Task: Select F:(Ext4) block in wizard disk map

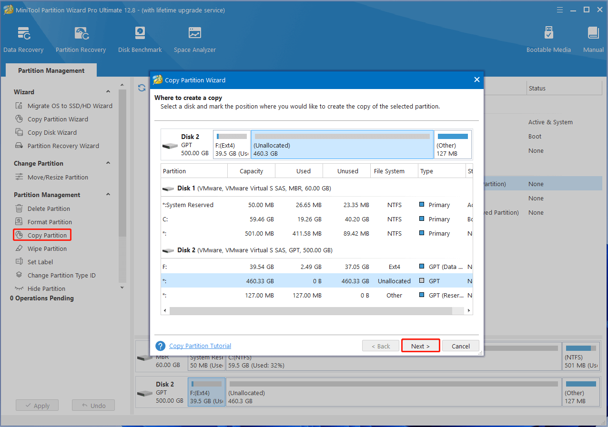Action: pyautogui.click(x=232, y=144)
